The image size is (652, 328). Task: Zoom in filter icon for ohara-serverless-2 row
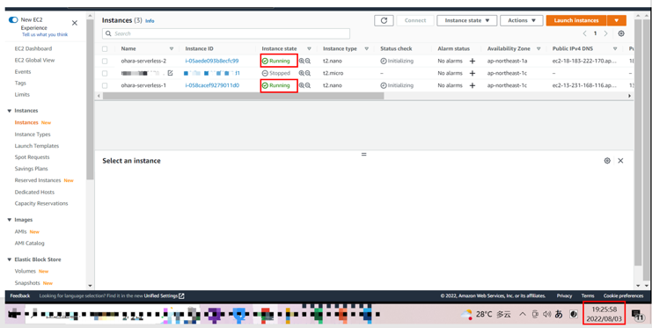(x=302, y=61)
